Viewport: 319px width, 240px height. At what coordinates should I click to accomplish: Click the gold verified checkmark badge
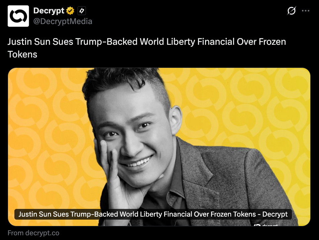click(70, 11)
